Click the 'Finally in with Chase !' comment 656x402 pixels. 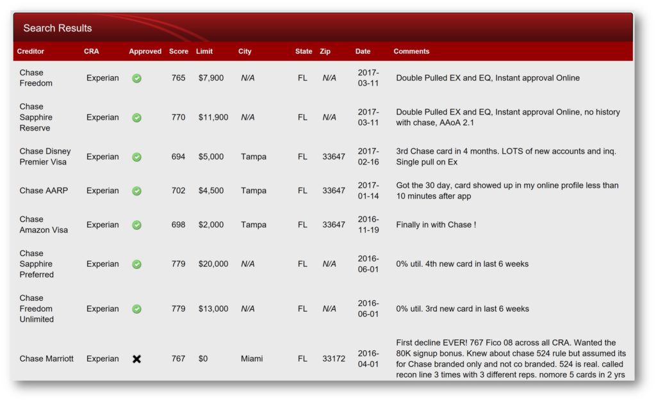click(436, 225)
